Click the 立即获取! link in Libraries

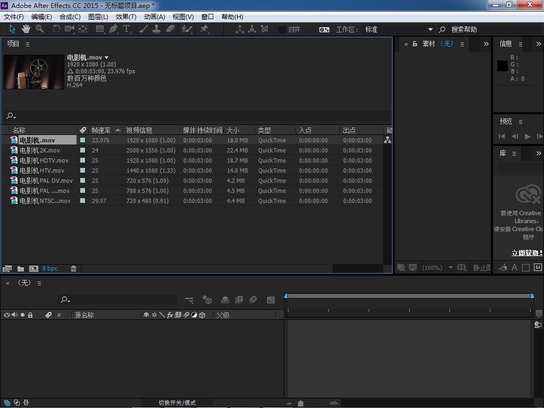526,253
